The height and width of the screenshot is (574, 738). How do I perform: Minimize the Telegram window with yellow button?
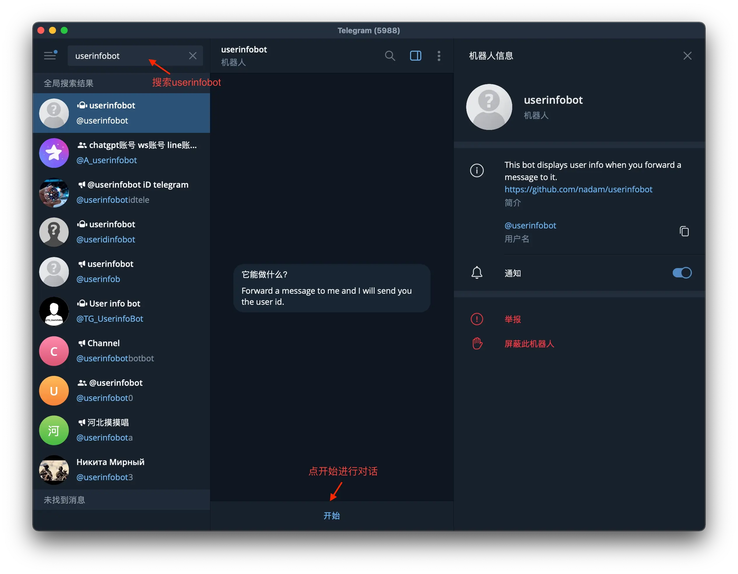[x=53, y=30]
